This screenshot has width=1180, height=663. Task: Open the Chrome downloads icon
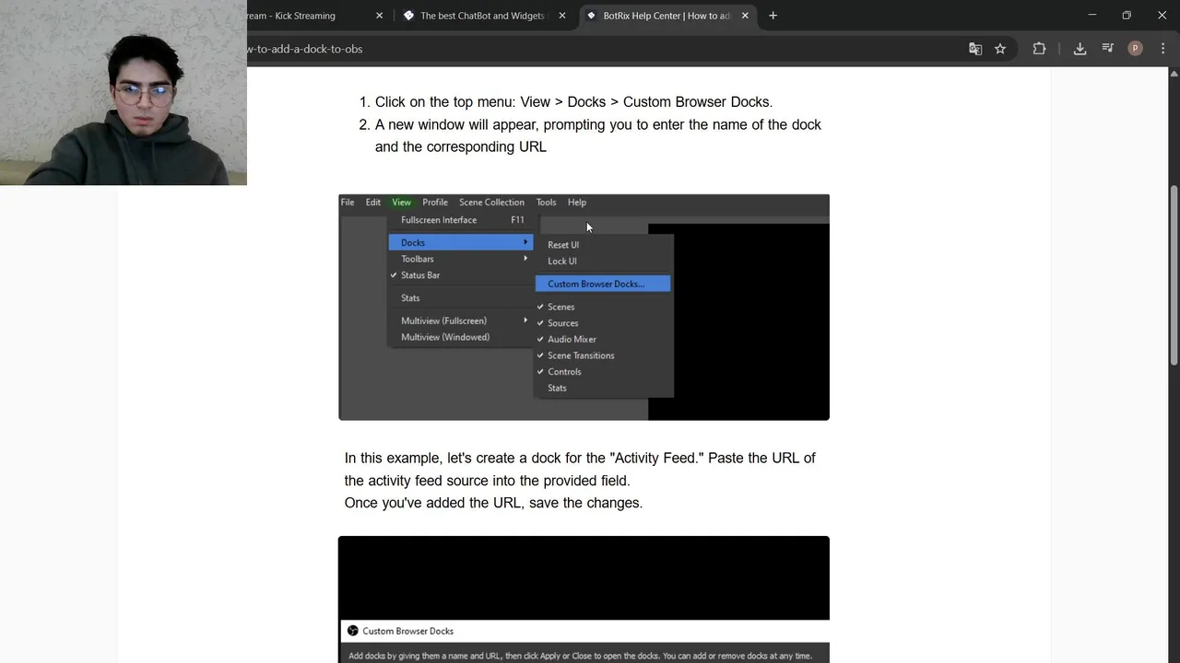point(1080,49)
